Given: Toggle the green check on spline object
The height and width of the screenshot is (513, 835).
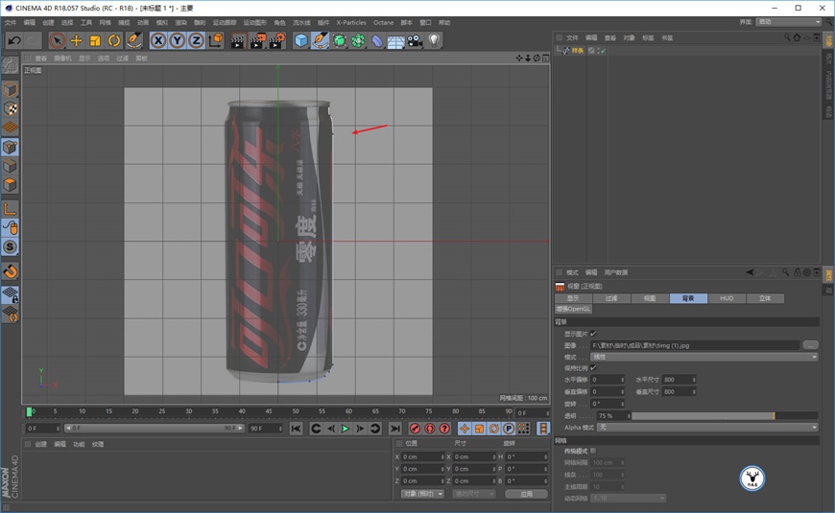Looking at the screenshot, I should pos(603,51).
